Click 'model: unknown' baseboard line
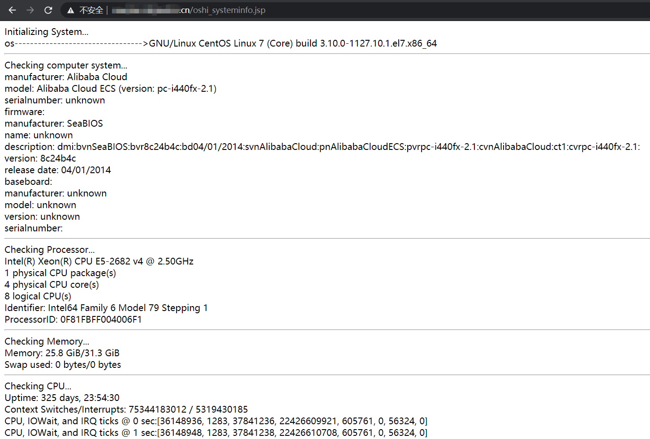The width and height of the screenshot is (650, 439). pyautogui.click(x=40, y=205)
